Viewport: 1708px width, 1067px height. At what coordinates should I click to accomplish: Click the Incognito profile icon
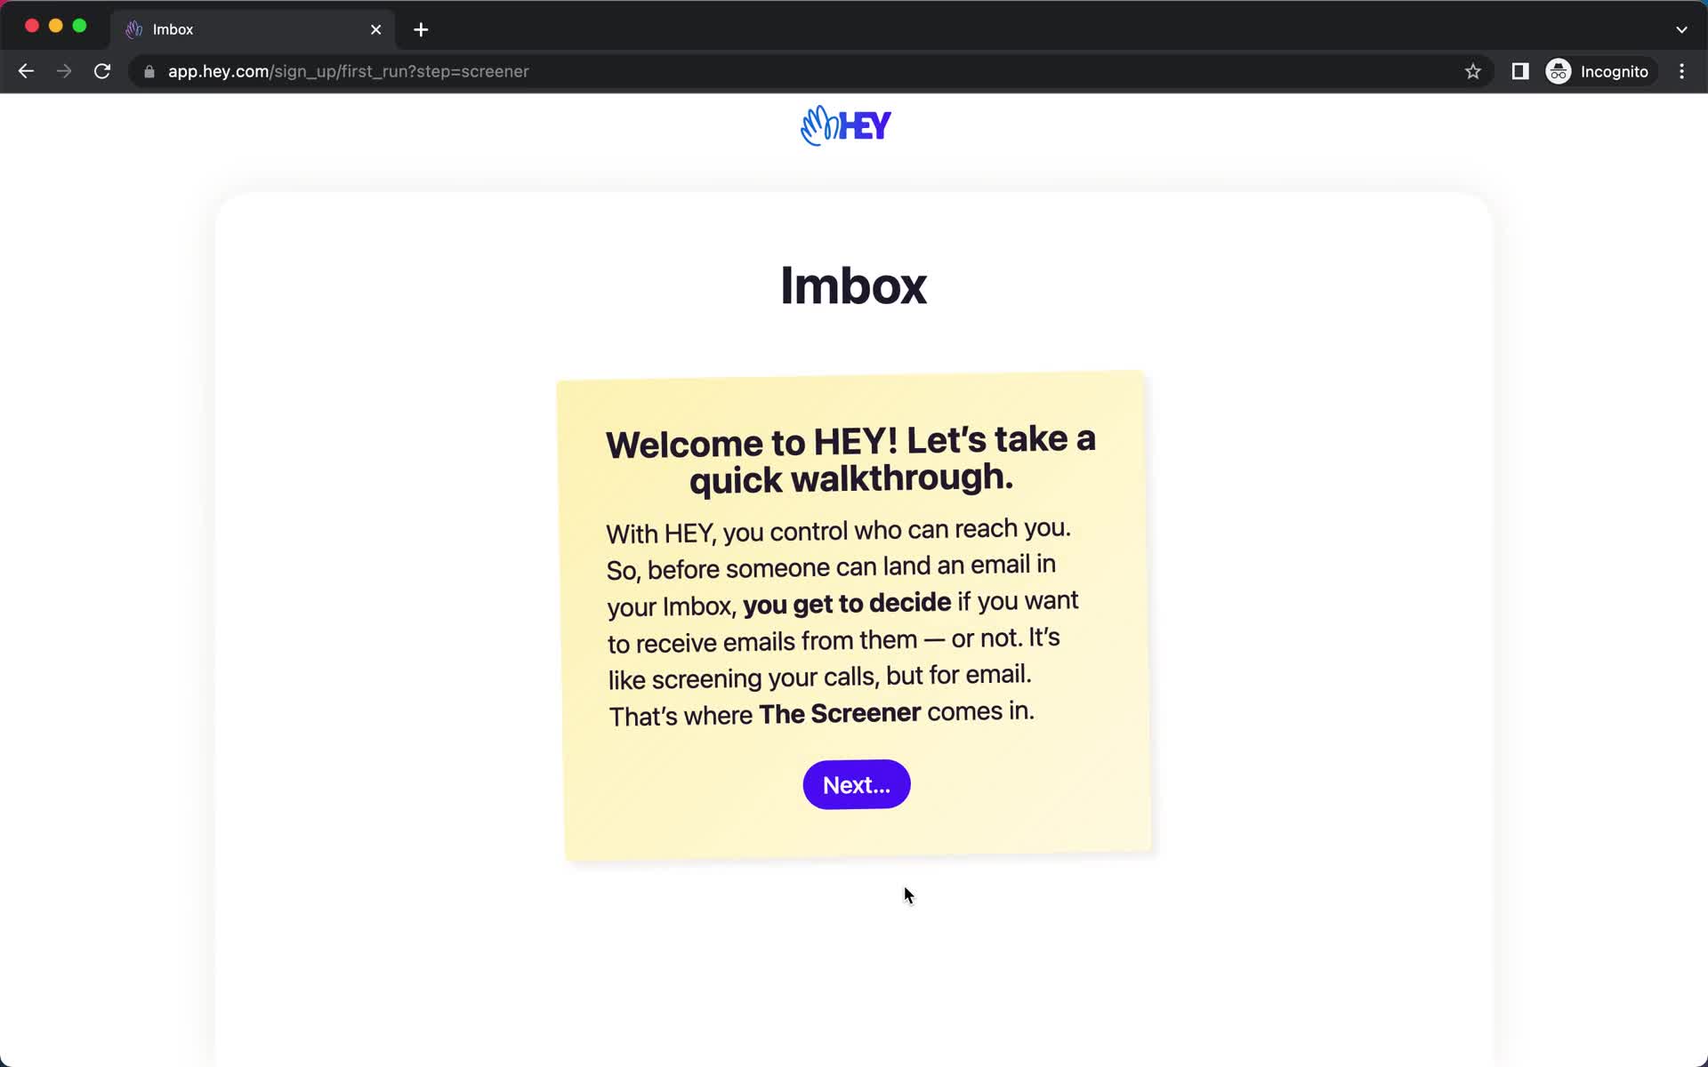point(1559,71)
